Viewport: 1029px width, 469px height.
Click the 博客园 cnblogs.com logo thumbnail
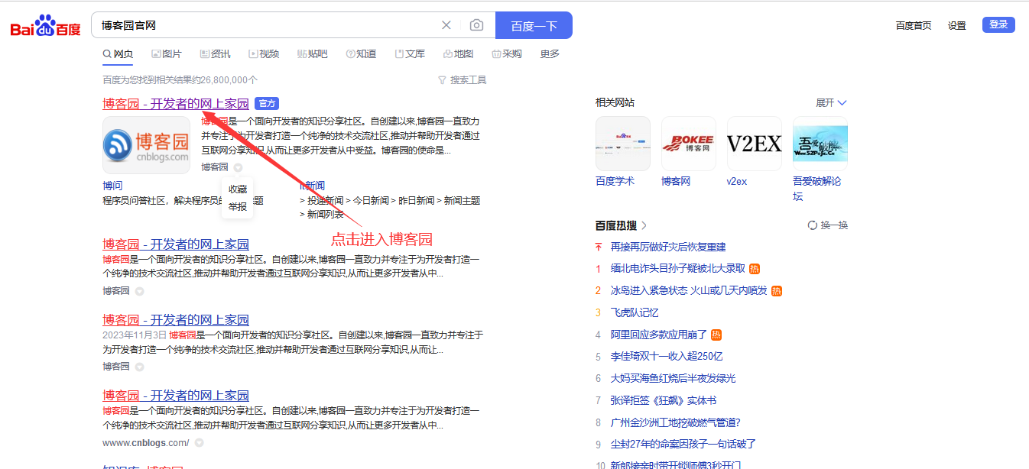click(146, 145)
